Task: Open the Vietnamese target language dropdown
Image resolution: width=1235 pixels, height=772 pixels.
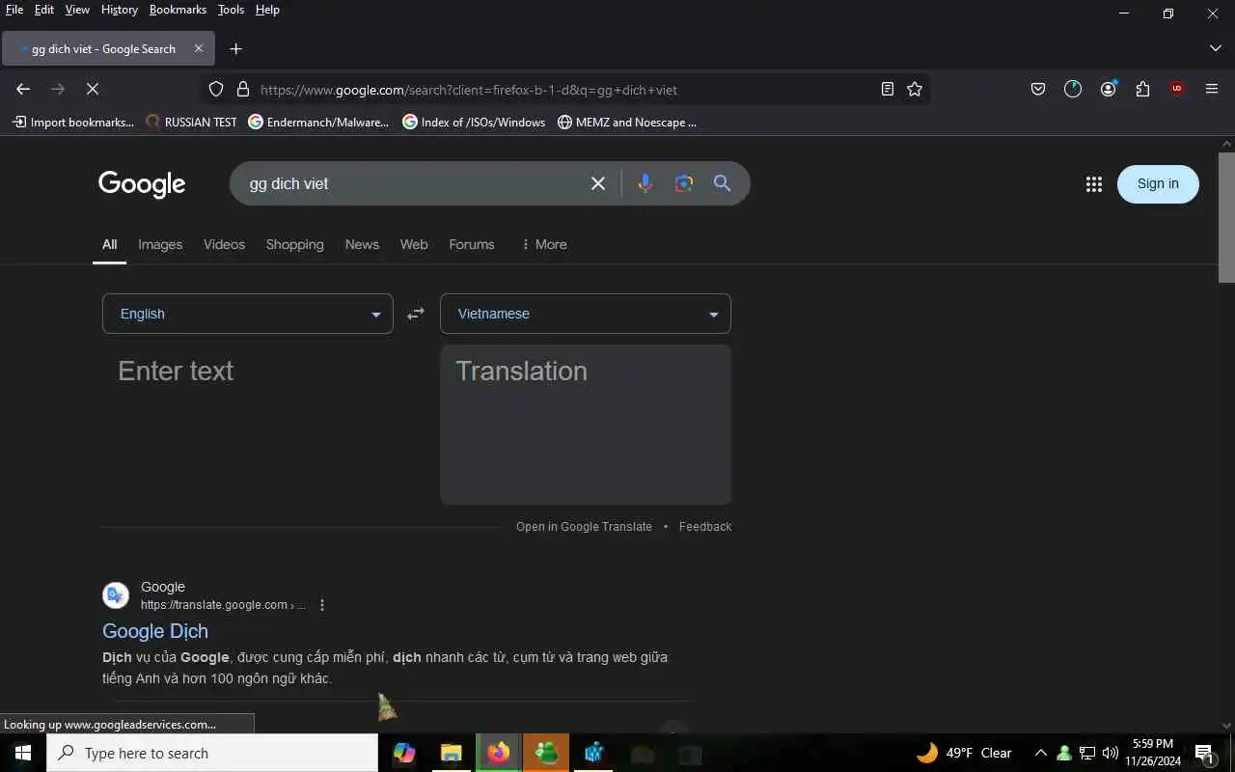Action: click(x=586, y=314)
